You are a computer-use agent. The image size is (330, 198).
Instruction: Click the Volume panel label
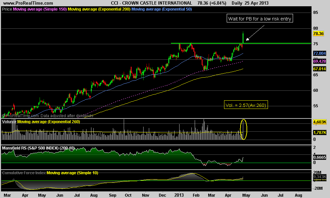[x=9, y=122]
